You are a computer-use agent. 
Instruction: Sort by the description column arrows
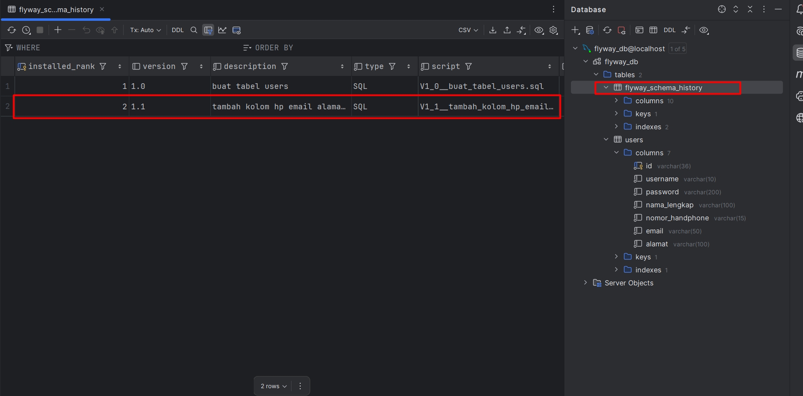click(342, 66)
